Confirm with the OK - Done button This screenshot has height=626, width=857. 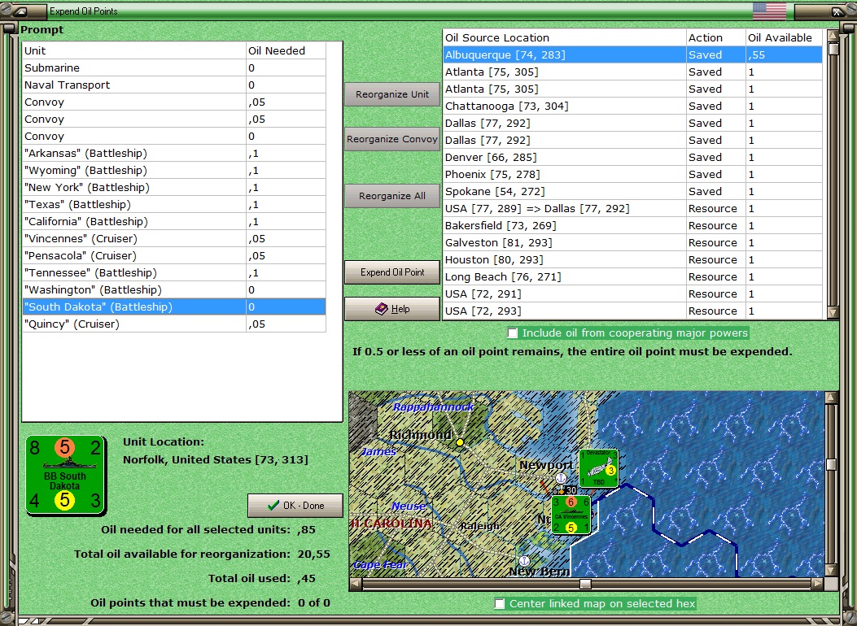pyautogui.click(x=295, y=506)
